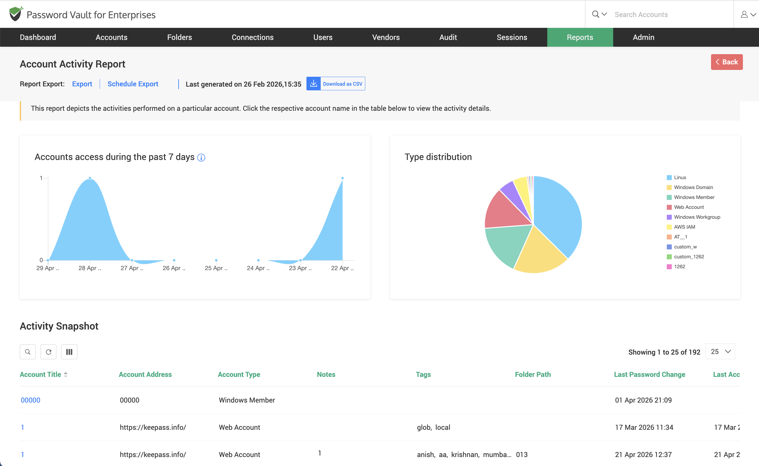759x466 pixels.
Task: Click the date 21 Apr 2026 12:37
Action: (x=643, y=455)
